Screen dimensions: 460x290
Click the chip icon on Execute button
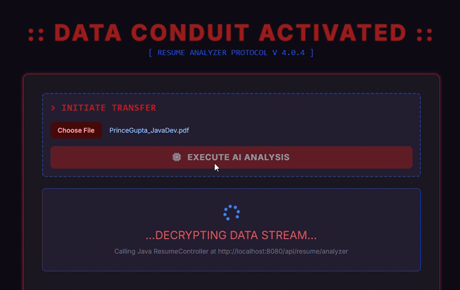(x=177, y=157)
